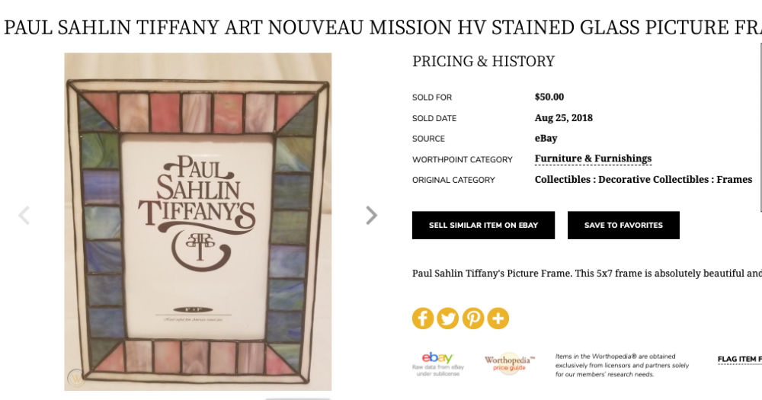Image resolution: width=762 pixels, height=400 pixels.
Task: Flag this item listing
Action: (x=739, y=359)
